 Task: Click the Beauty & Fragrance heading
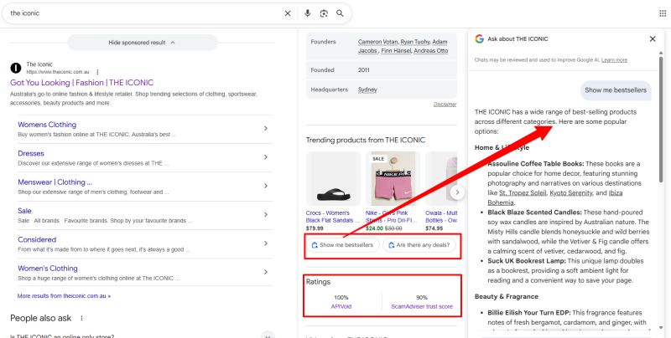click(x=507, y=296)
